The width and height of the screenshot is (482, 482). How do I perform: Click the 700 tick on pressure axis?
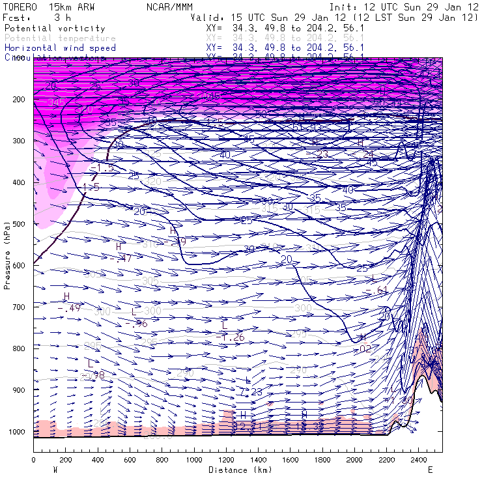click(19, 307)
